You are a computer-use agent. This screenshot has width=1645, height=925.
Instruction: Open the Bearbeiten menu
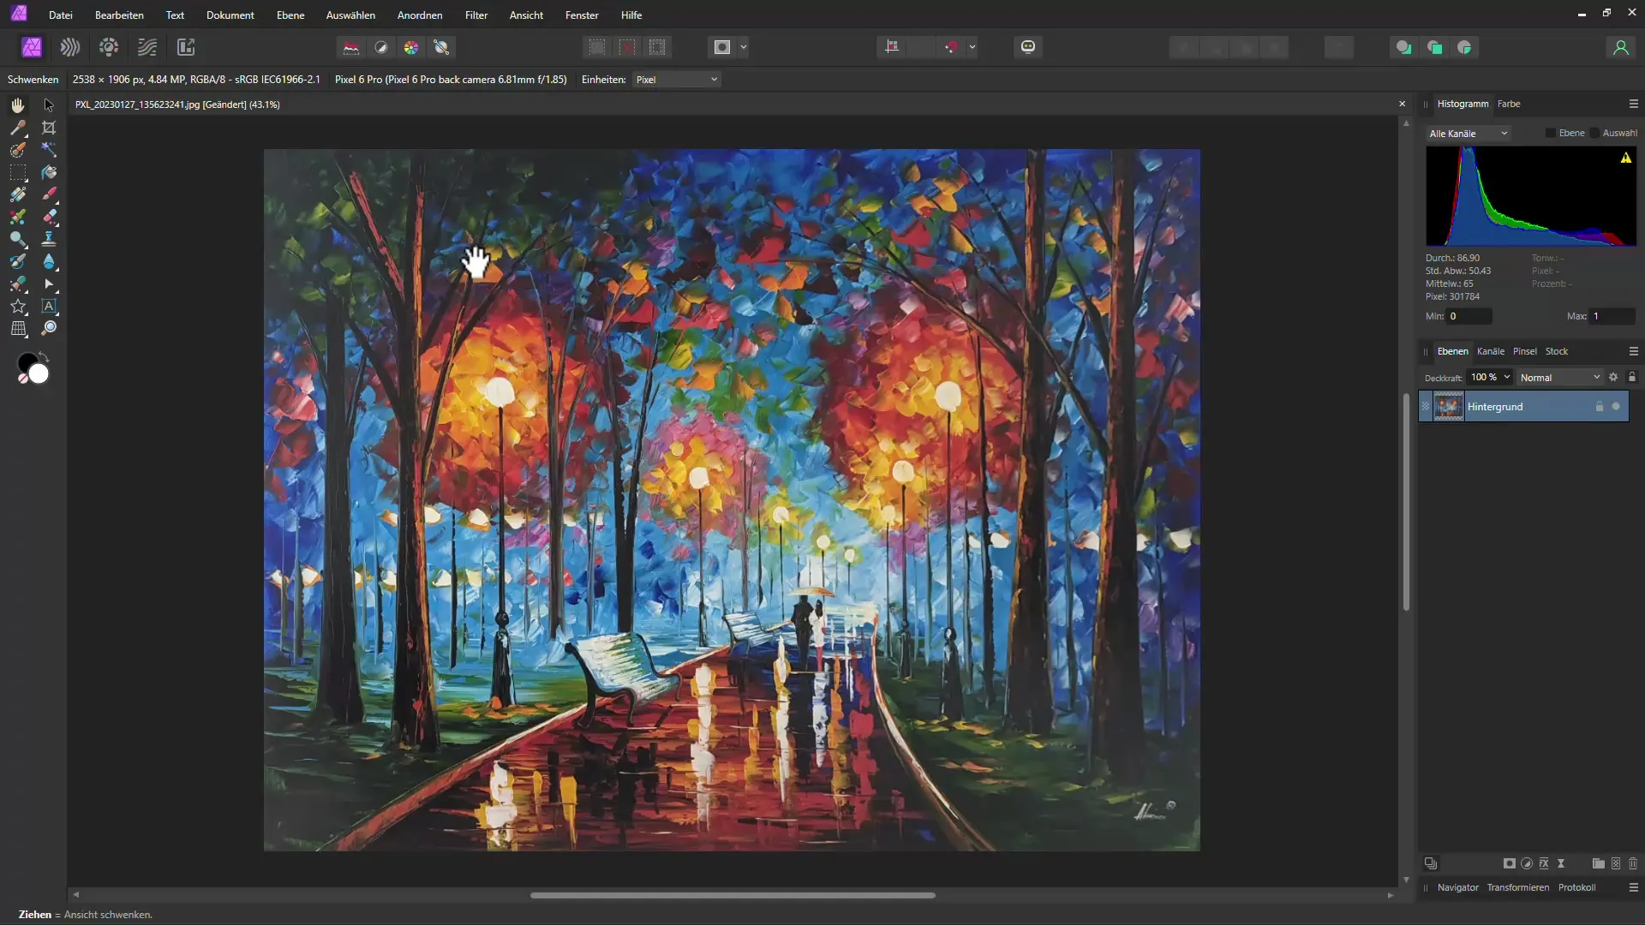pyautogui.click(x=119, y=15)
